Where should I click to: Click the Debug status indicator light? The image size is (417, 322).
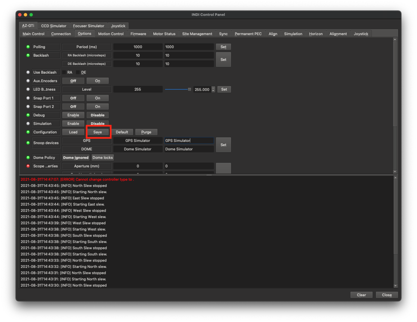pyautogui.click(x=28, y=115)
